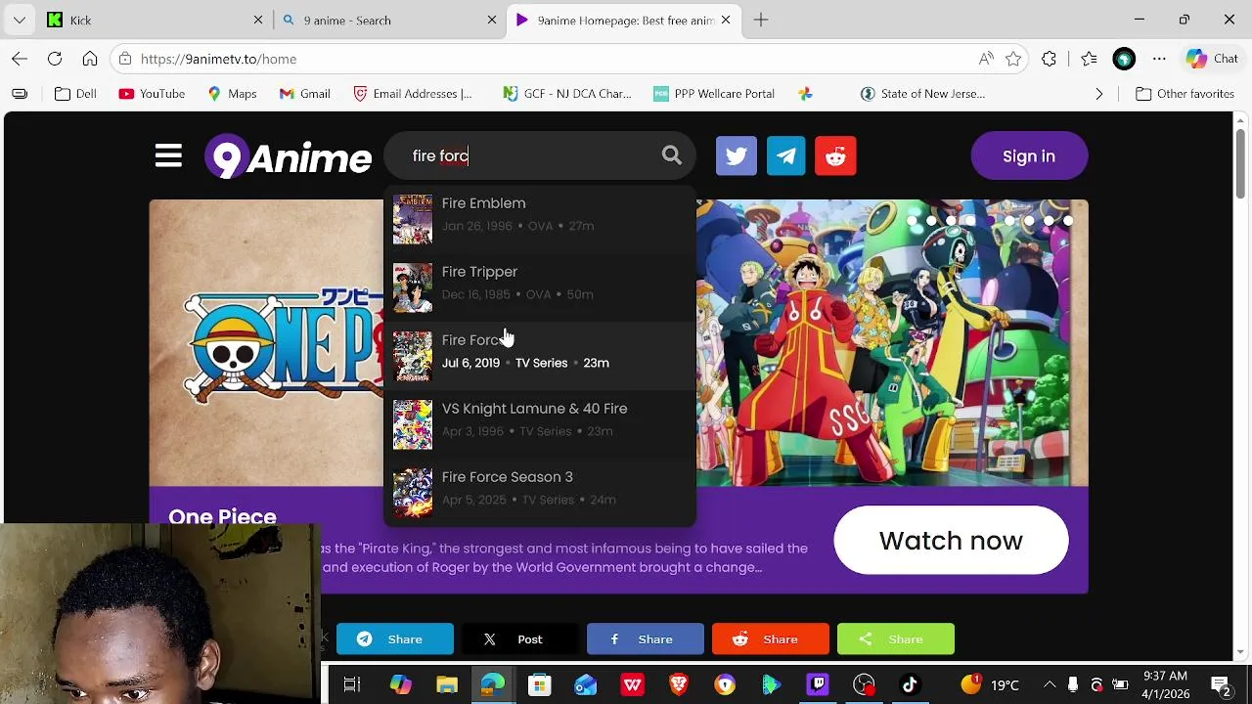Show hidden system tray icons
This screenshot has height=704, width=1252.
(1050, 684)
